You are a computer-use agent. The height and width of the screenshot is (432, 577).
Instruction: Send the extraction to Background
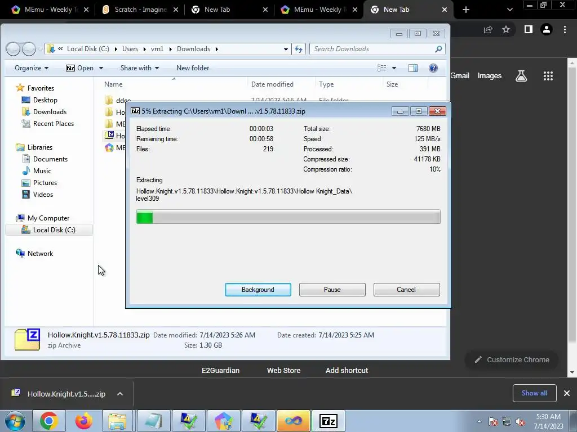pos(258,290)
